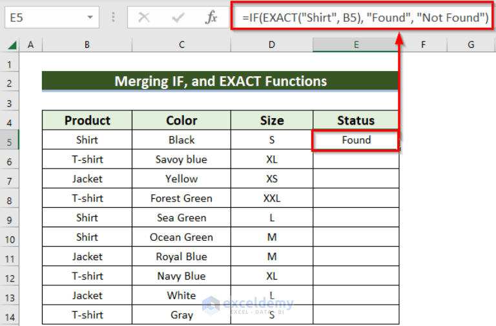Select column E header
The image size is (496, 326).
356,45
